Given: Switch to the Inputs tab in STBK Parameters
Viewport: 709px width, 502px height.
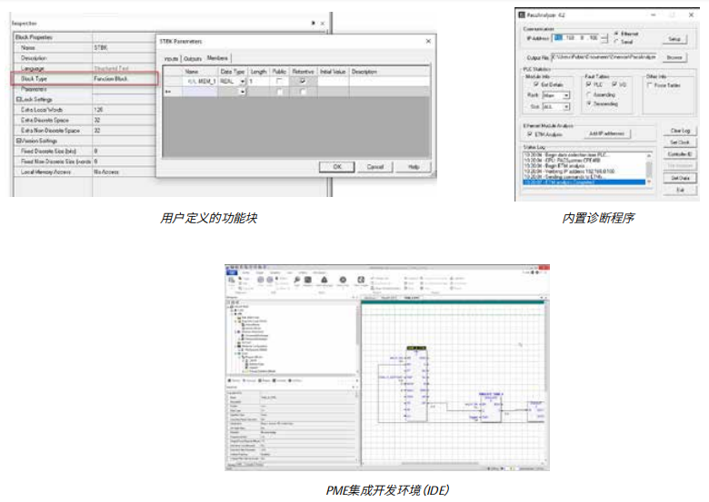Looking at the screenshot, I should [x=170, y=57].
